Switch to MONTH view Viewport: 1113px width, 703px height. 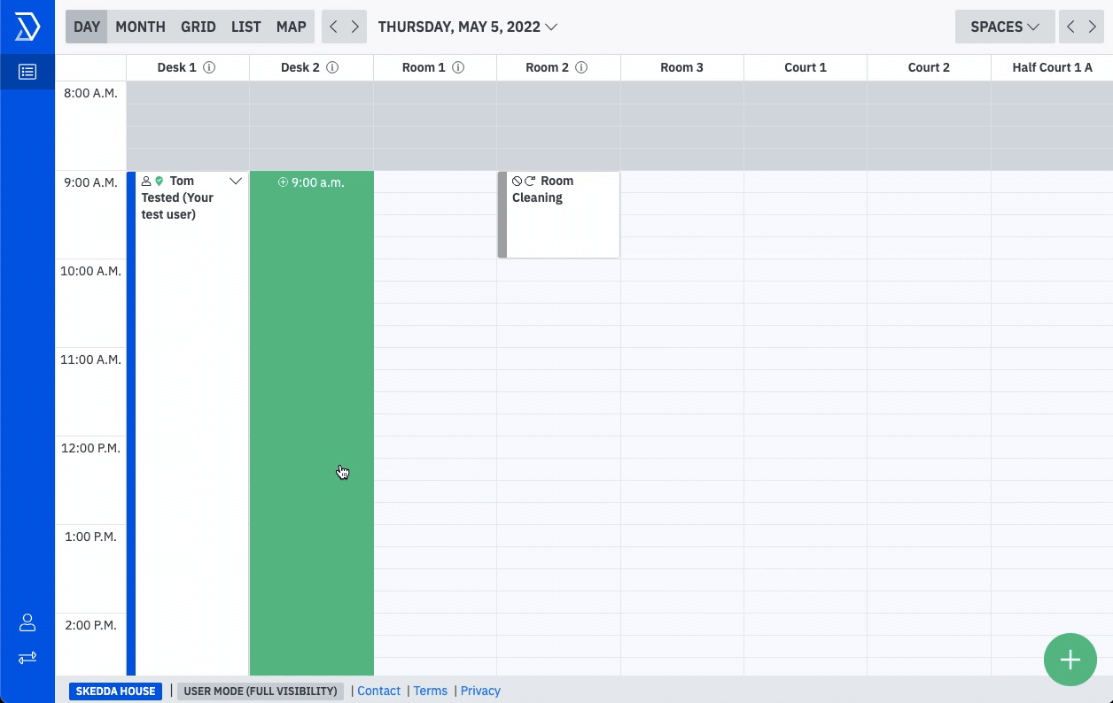(140, 27)
